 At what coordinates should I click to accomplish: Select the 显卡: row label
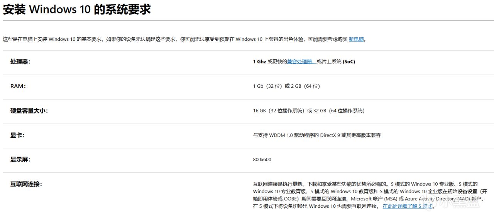pos(17,135)
